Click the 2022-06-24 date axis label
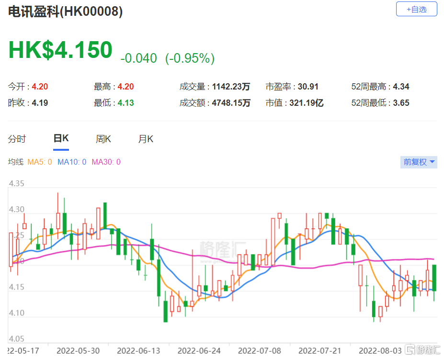Image resolution: width=444 pixels, height=358 pixels. [x=199, y=351]
